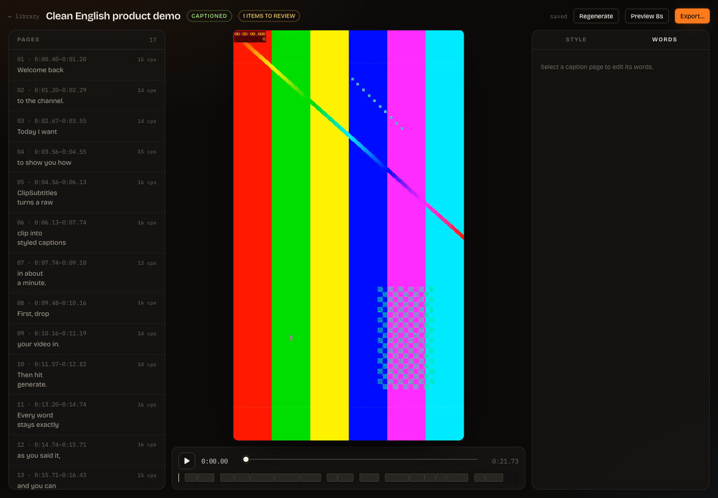Click the playhead knob on the seek bar

coord(246,459)
